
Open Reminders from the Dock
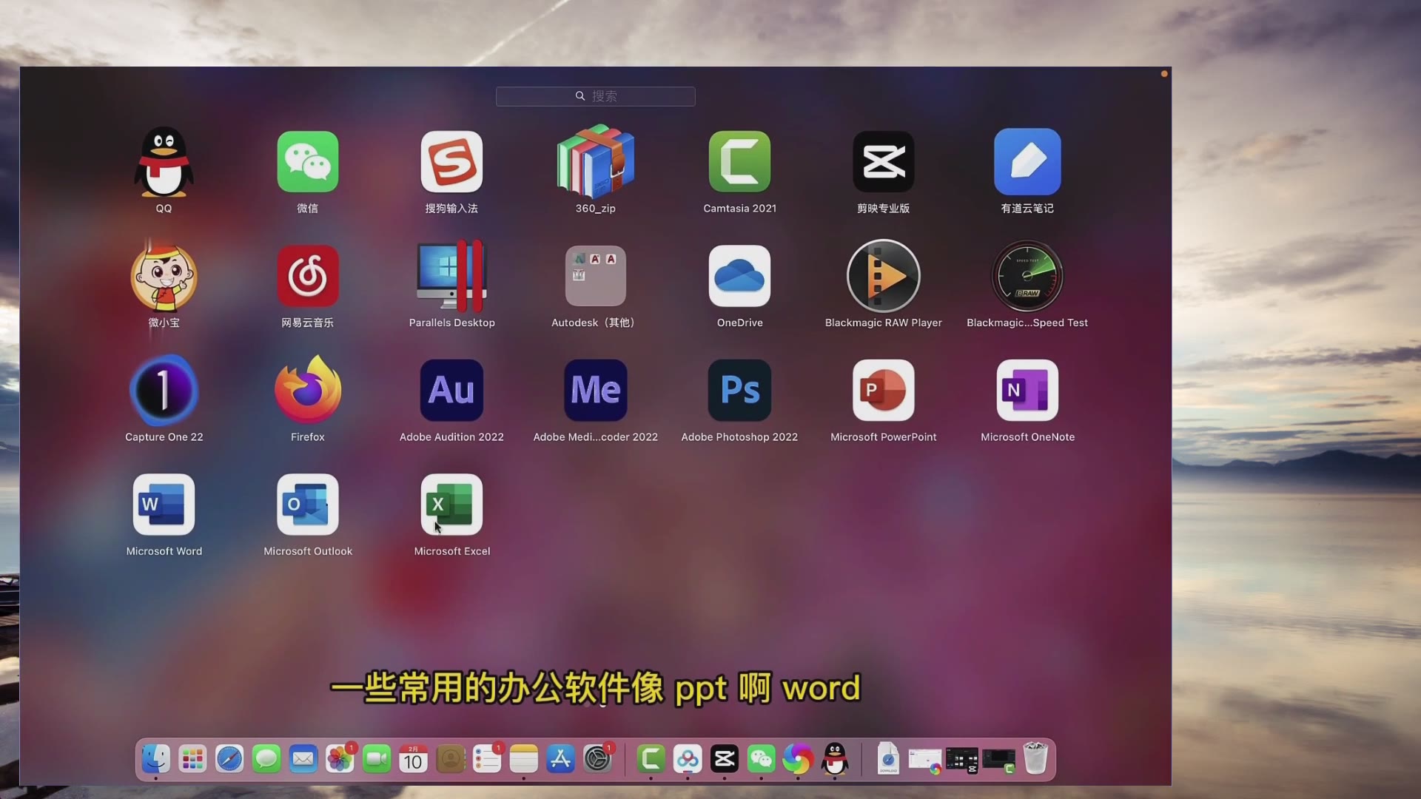coord(487,759)
